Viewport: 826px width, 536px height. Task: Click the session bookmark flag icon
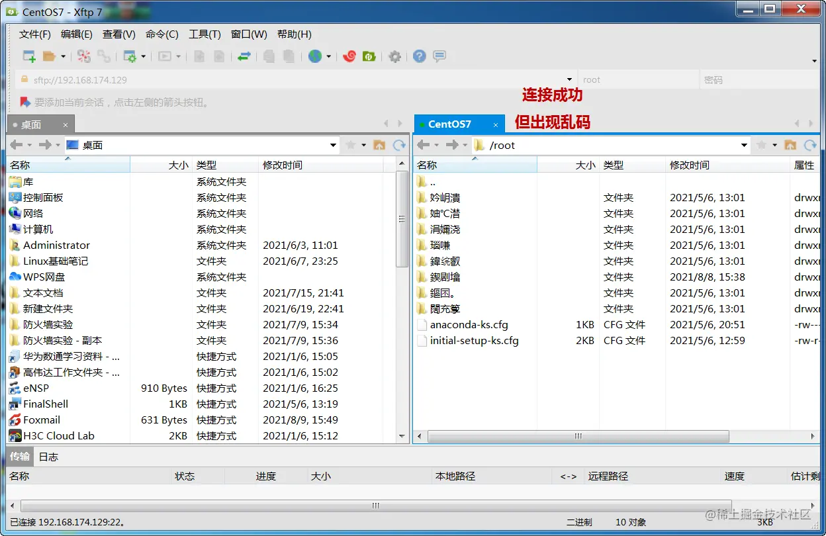click(x=25, y=102)
